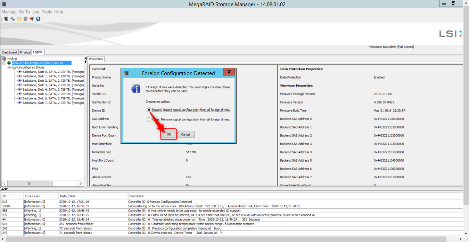Switch to the Physical tab
This screenshot has width=469, height=242.
click(25, 52)
